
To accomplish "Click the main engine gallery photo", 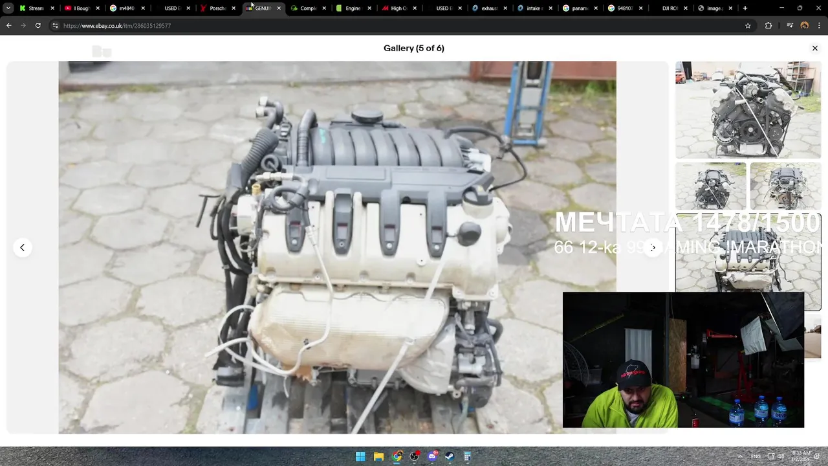I will click(337, 247).
